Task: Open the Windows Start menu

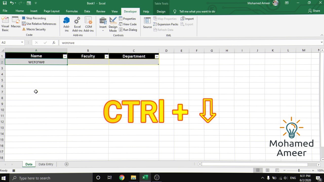Action: coord(4,178)
